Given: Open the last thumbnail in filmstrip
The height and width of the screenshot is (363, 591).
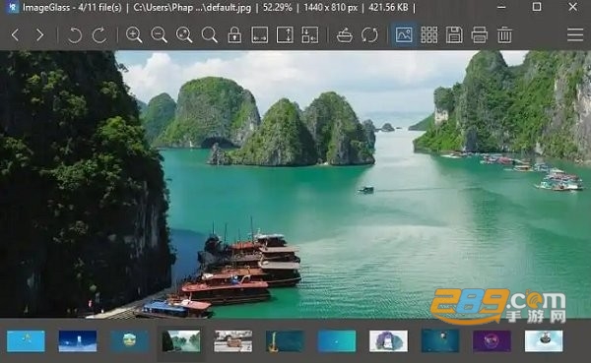Looking at the screenshot, I should tap(544, 341).
